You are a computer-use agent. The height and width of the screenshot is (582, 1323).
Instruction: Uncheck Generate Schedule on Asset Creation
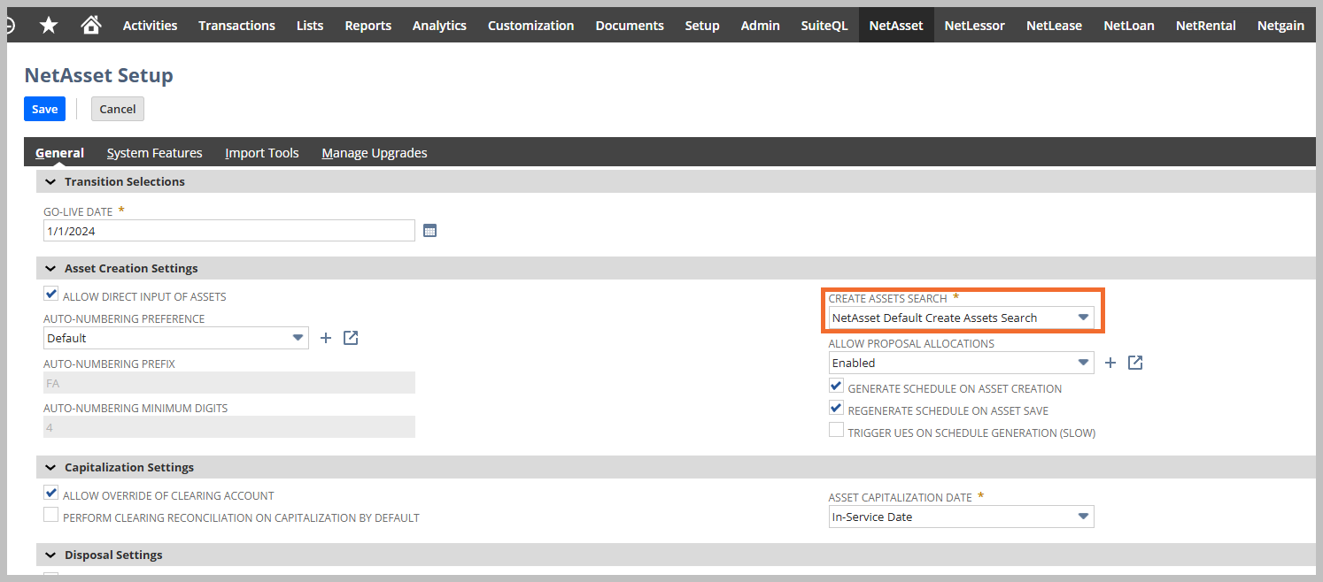click(836, 387)
